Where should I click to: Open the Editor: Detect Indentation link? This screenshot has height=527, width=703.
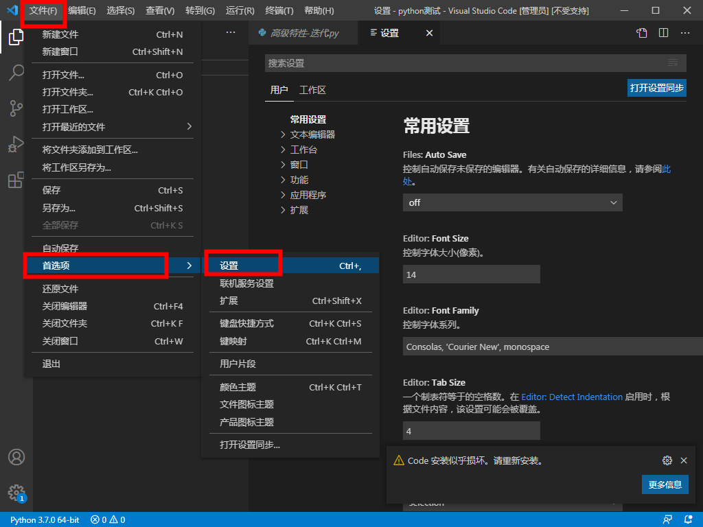[572, 397]
